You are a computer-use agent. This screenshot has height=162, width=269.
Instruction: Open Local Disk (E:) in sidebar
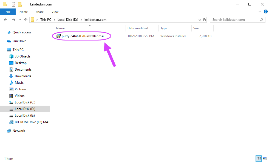[x=25, y=115]
